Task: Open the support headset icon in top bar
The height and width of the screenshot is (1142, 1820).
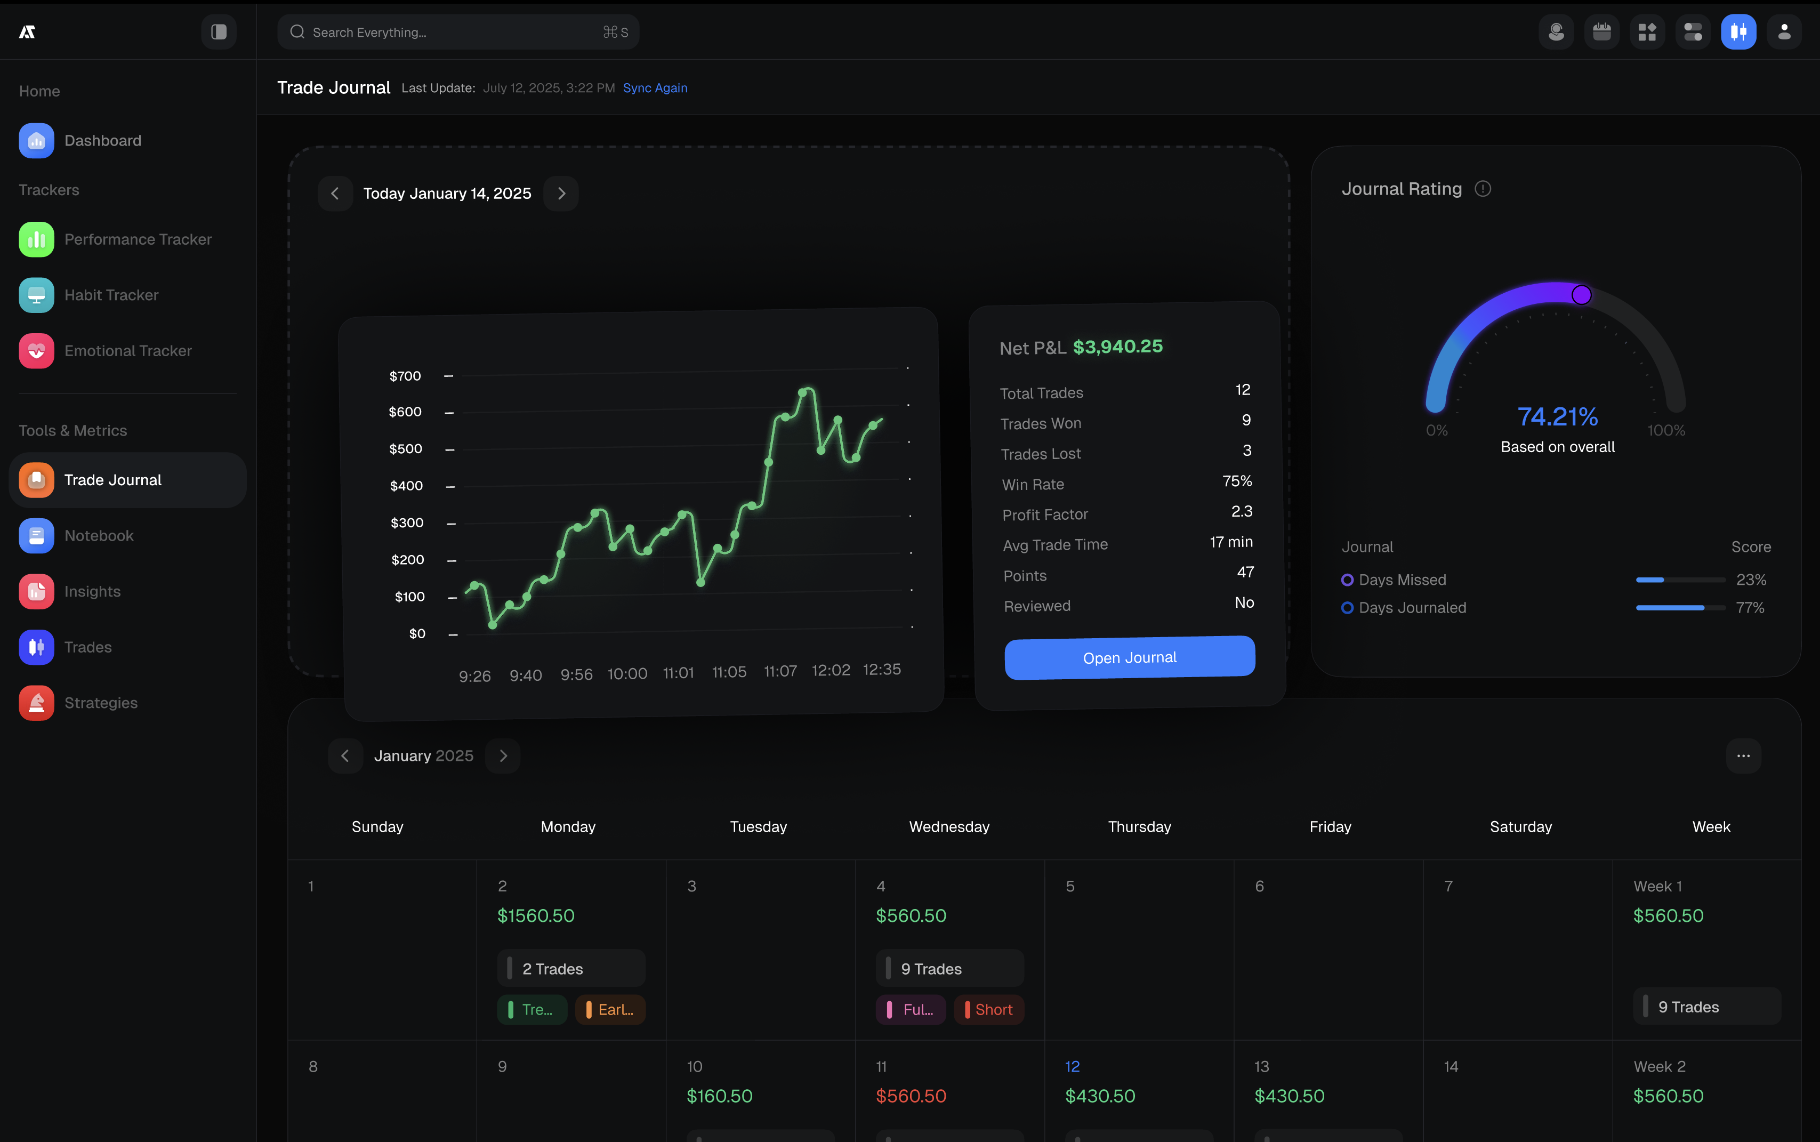Action: [1556, 32]
